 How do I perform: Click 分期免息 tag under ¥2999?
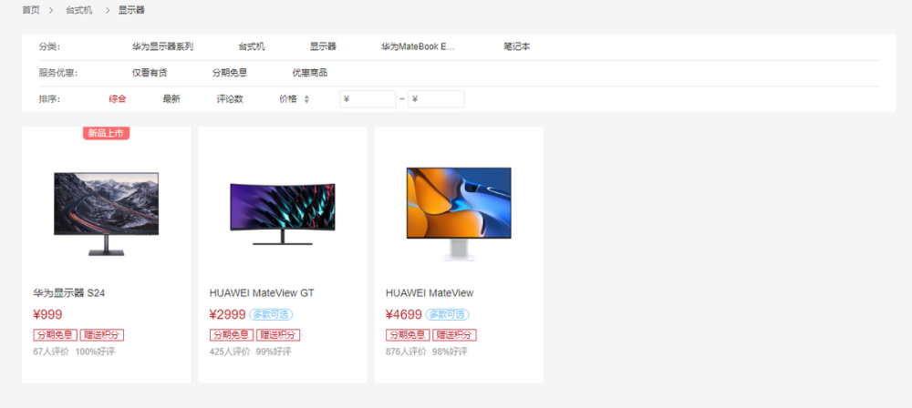point(232,335)
